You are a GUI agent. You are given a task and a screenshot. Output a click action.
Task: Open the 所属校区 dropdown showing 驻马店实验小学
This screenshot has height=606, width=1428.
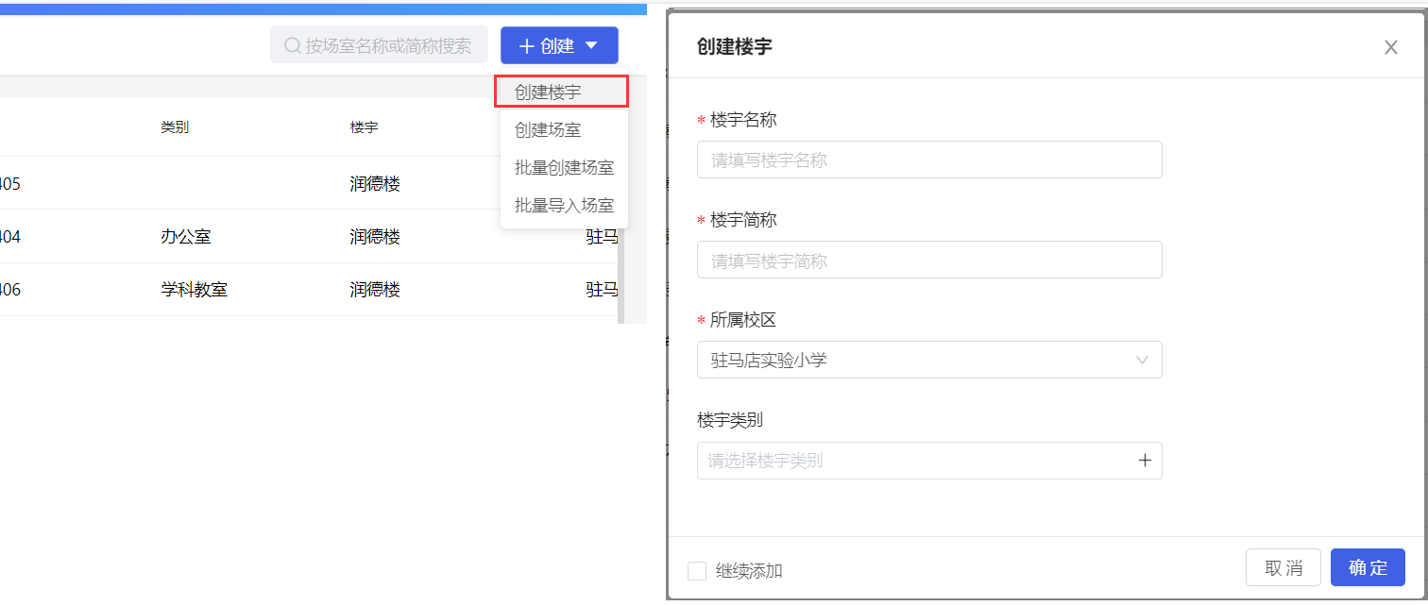pyautogui.click(x=929, y=360)
